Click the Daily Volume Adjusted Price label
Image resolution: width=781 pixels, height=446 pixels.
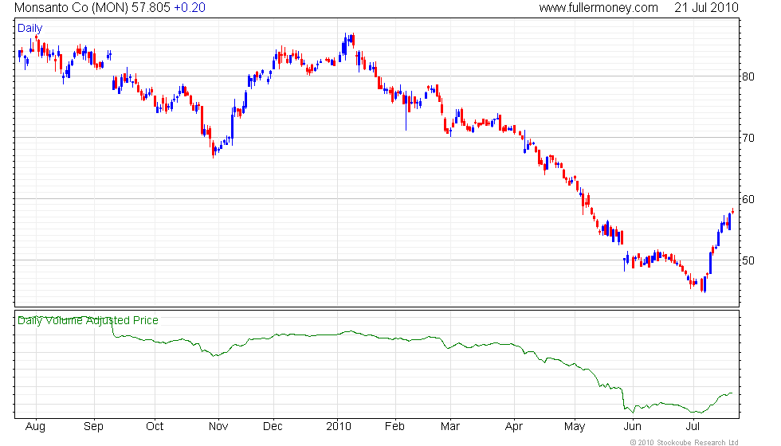tap(88, 320)
